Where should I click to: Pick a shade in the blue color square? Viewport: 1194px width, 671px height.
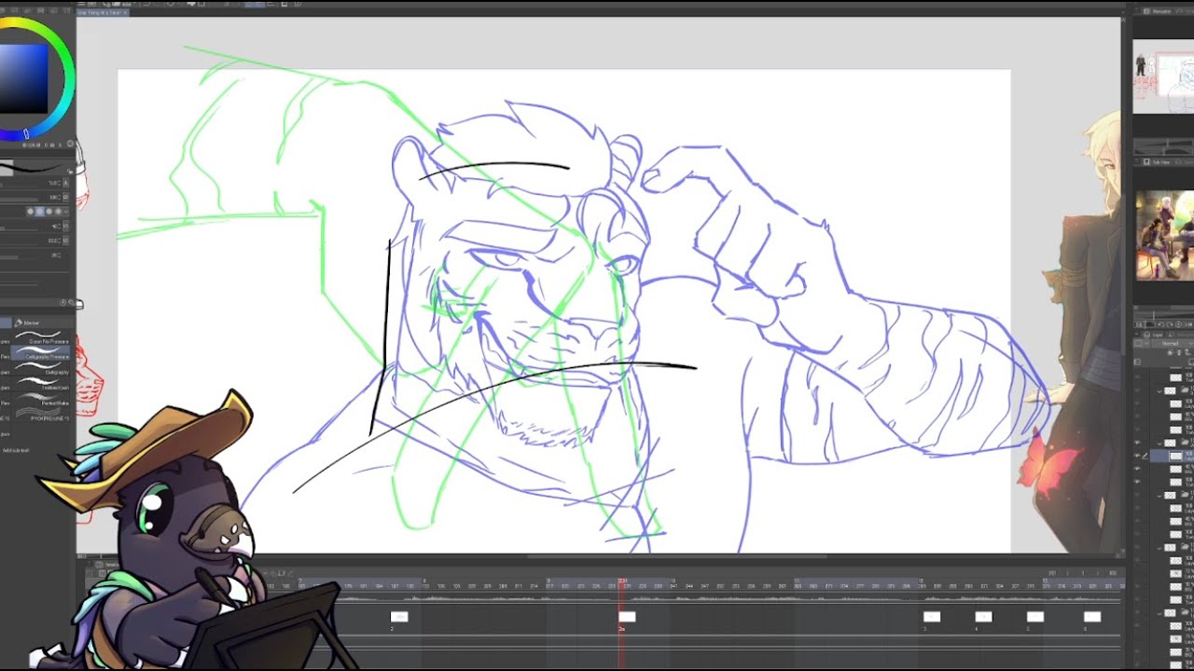pos(23,79)
